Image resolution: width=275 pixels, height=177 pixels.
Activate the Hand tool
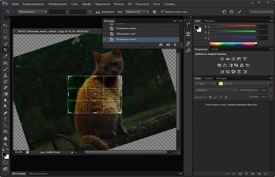click(6, 138)
